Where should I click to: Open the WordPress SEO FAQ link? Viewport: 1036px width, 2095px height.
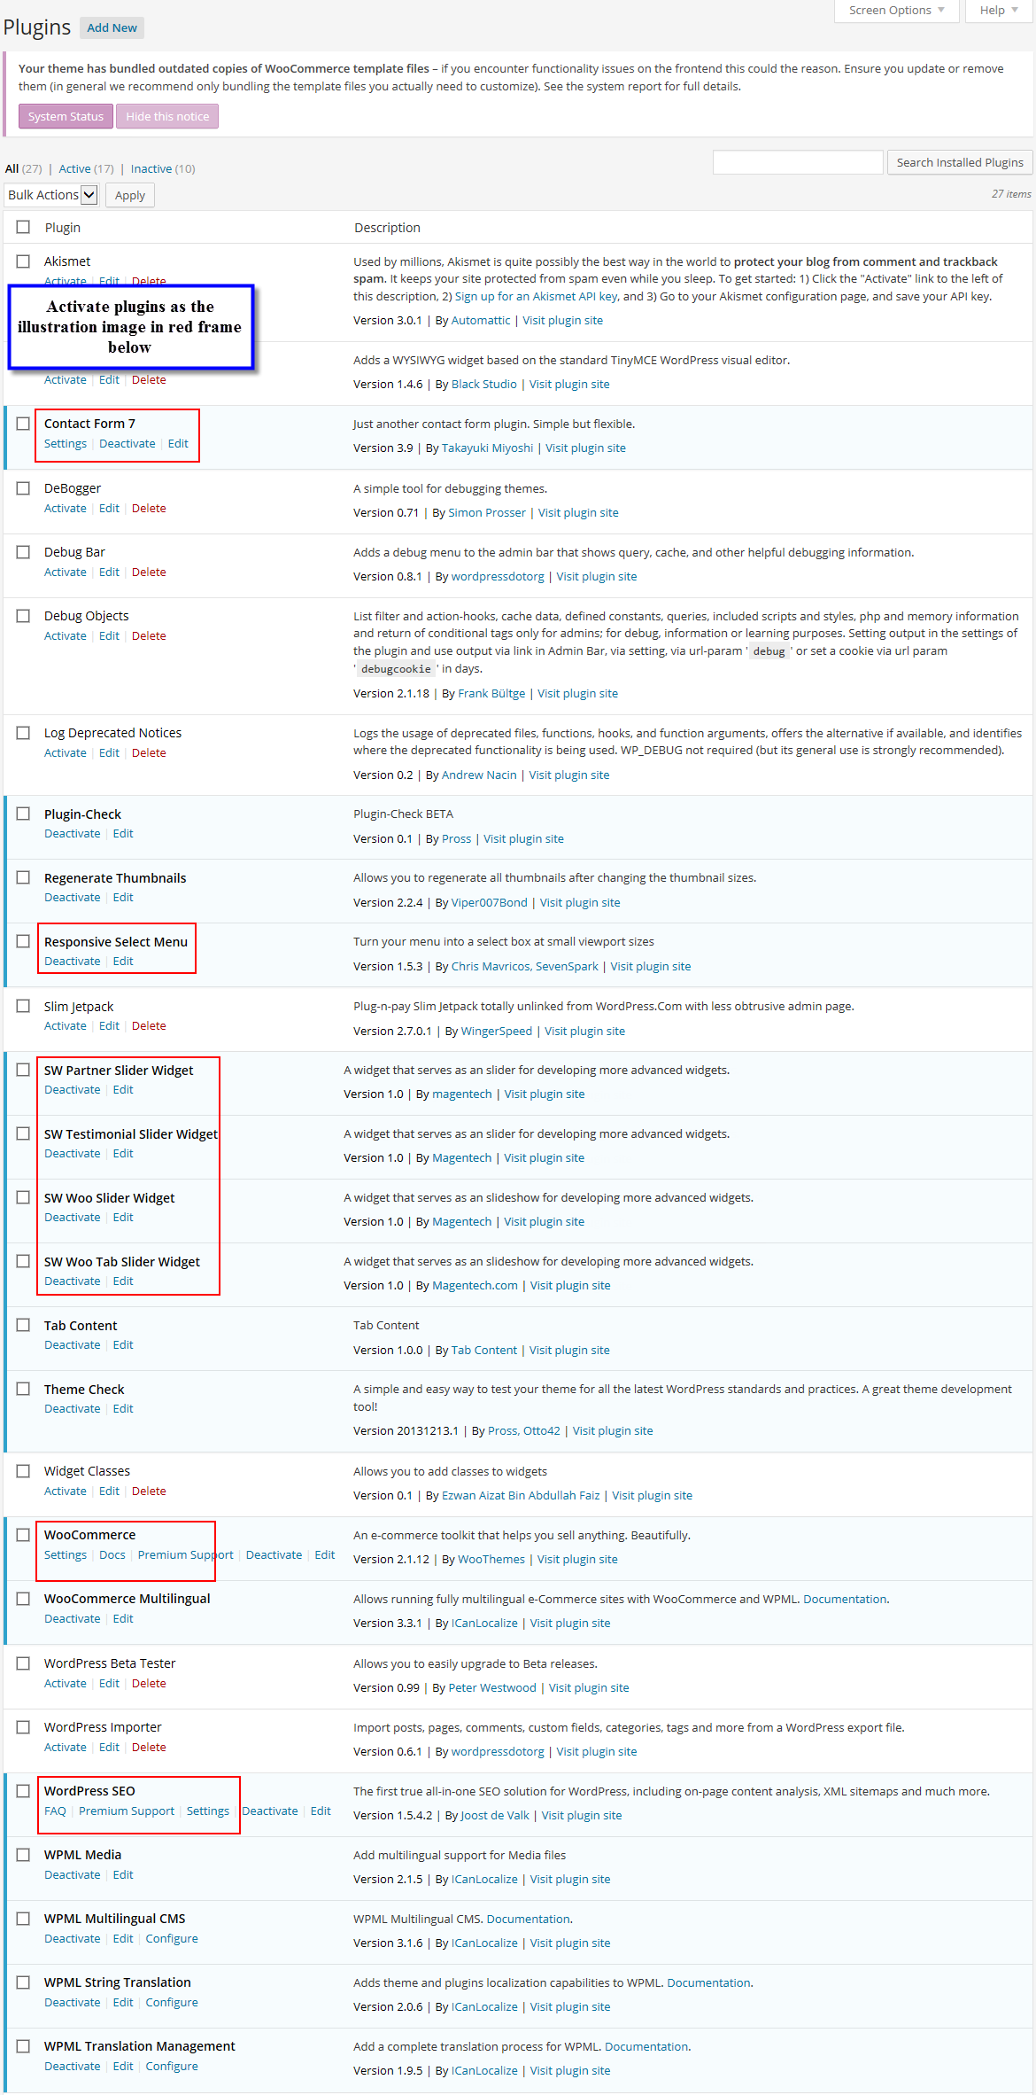(x=55, y=1811)
